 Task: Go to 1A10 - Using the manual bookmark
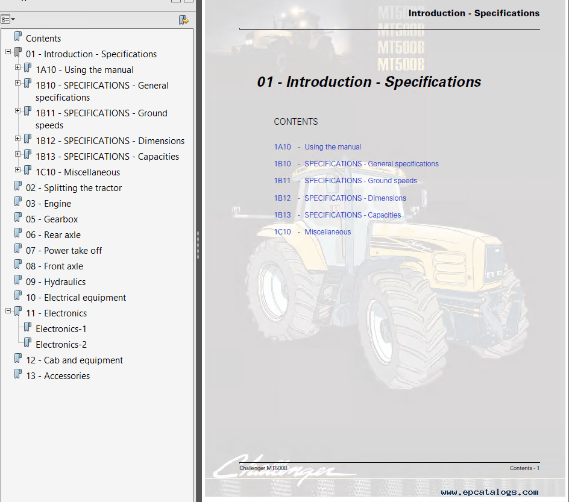click(84, 70)
